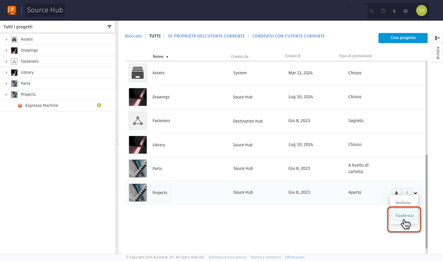The width and height of the screenshot is (443, 261).
Task: Expand the Fasteners tree node
Action: point(6,61)
